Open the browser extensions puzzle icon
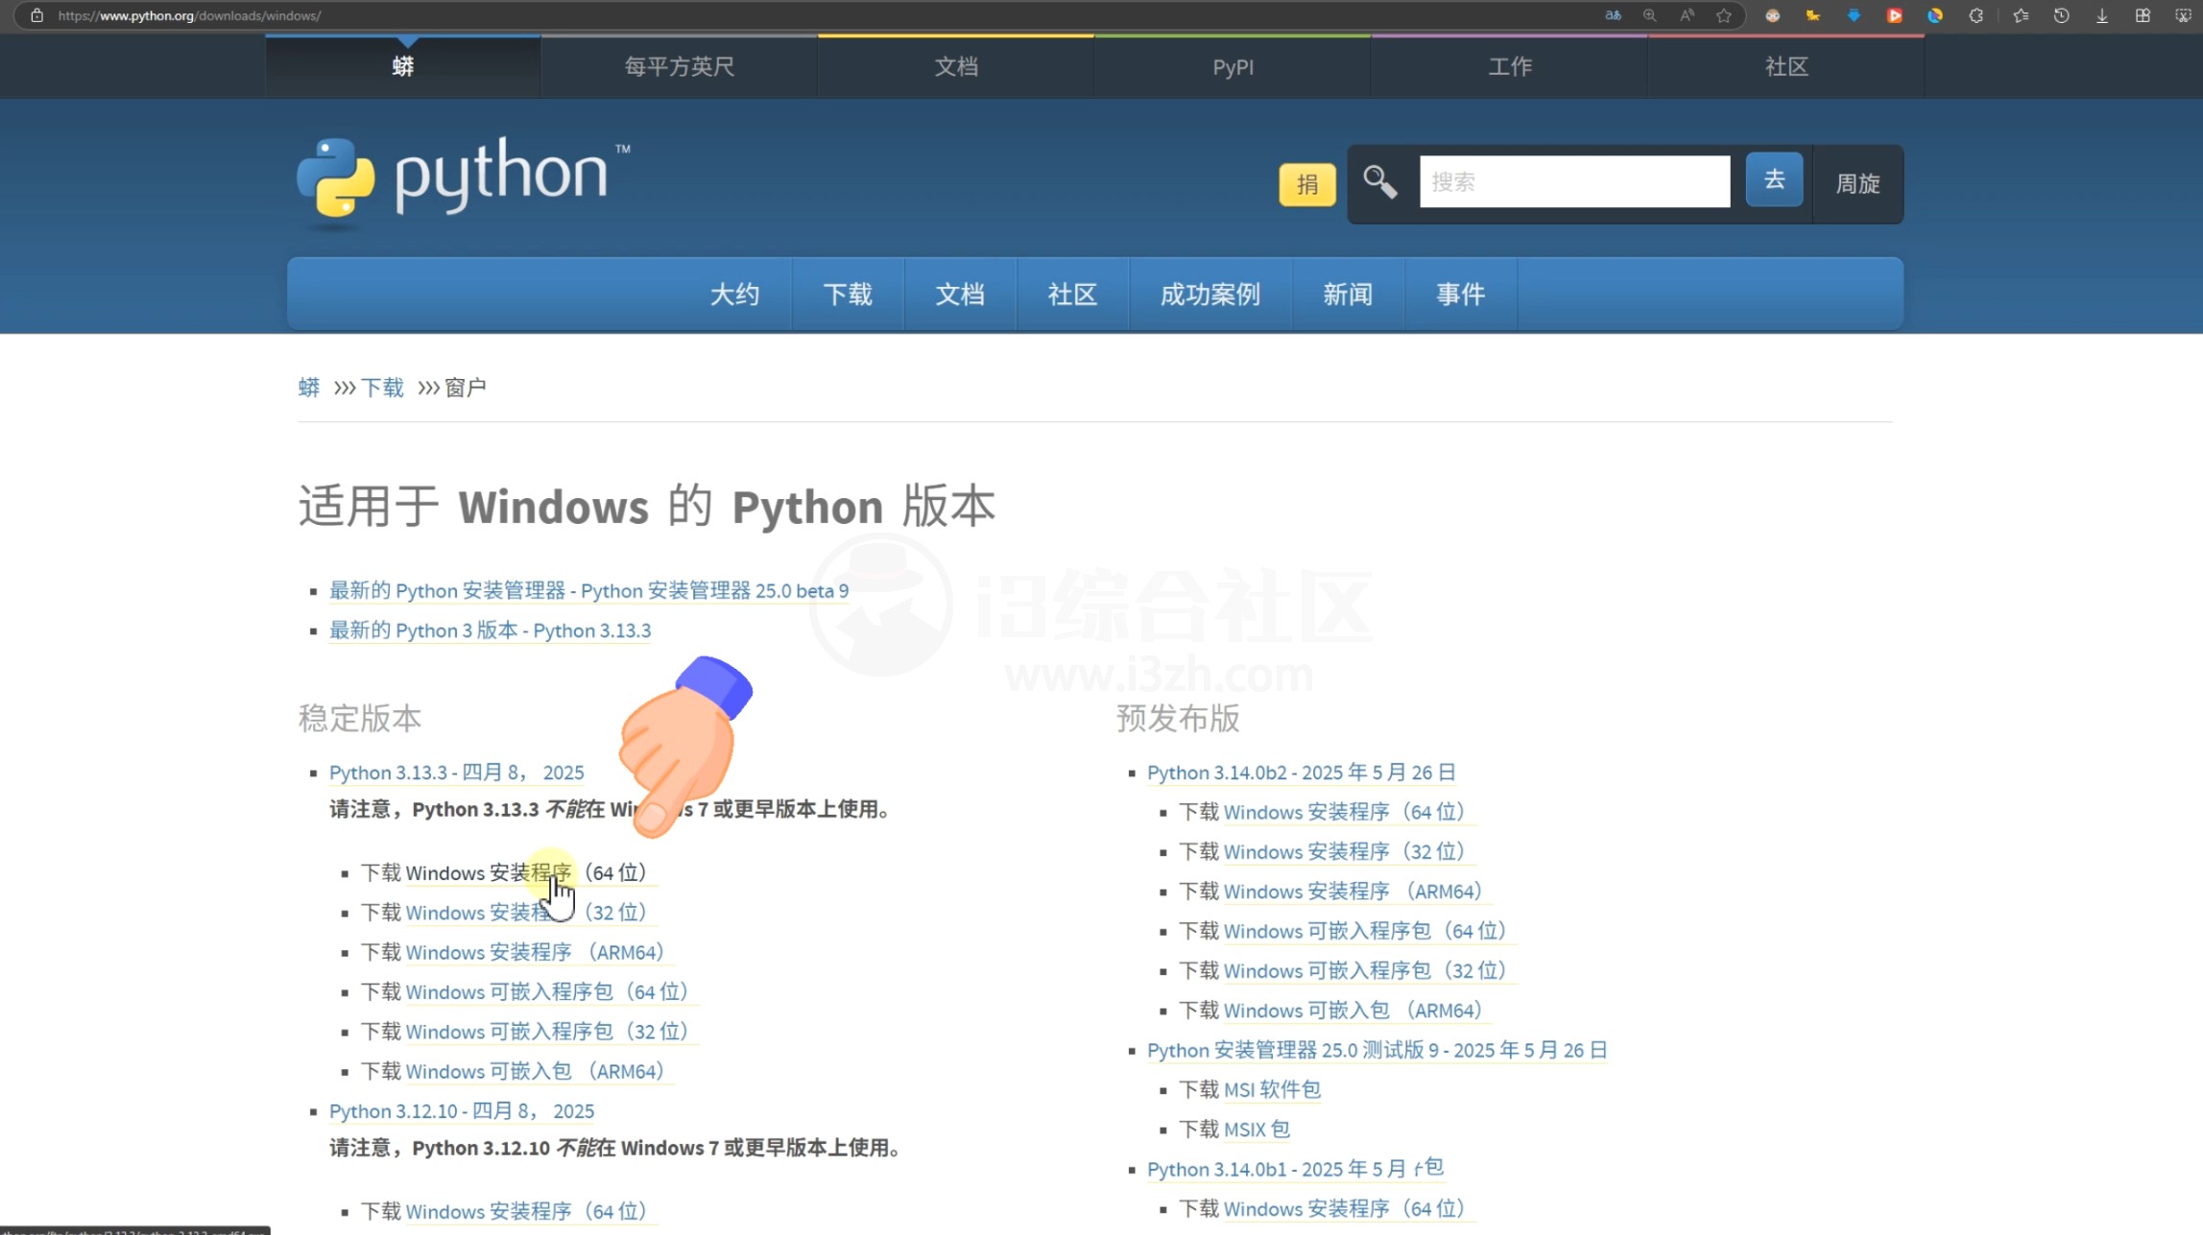The height and width of the screenshot is (1235, 2203). 1976,15
